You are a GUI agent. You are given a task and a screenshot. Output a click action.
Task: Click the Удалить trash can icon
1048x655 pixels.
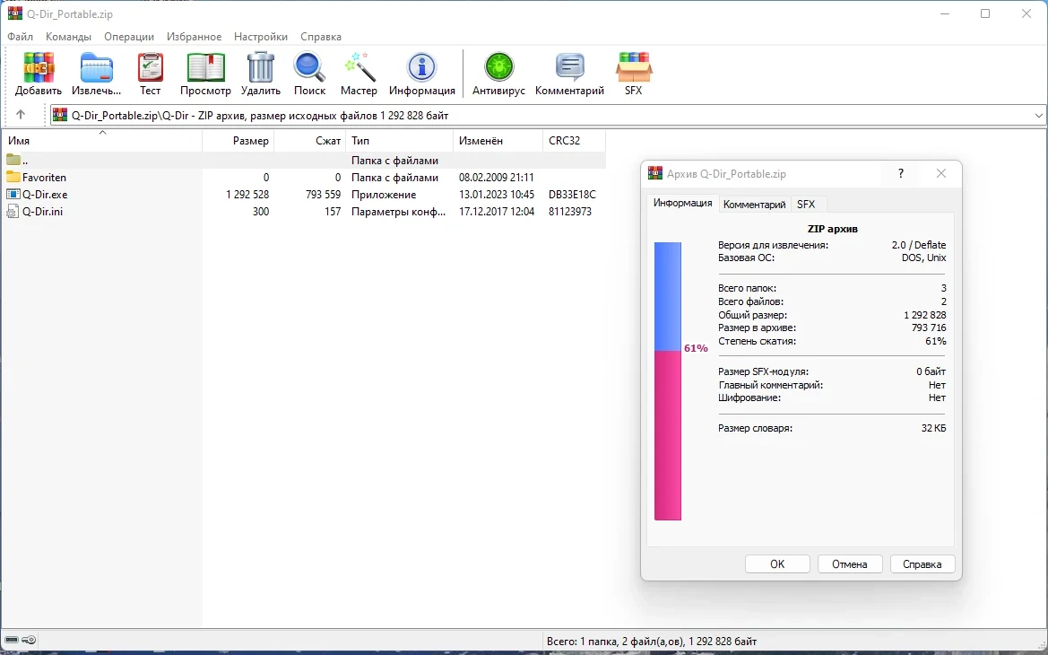click(x=261, y=67)
